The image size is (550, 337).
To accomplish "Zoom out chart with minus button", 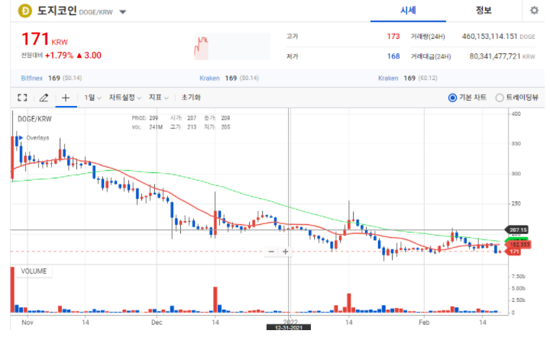I will coord(271,252).
